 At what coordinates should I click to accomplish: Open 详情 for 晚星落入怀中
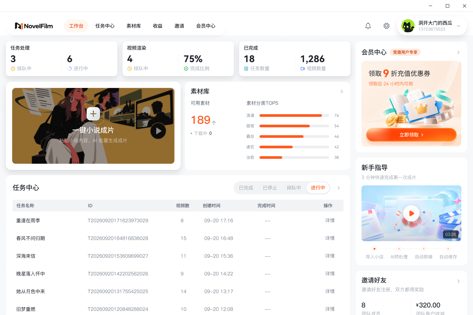(330, 274)
